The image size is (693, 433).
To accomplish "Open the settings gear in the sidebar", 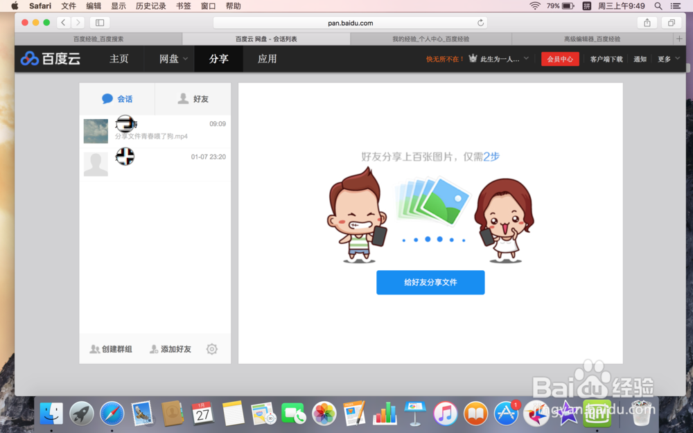I will tap(211, 348).
